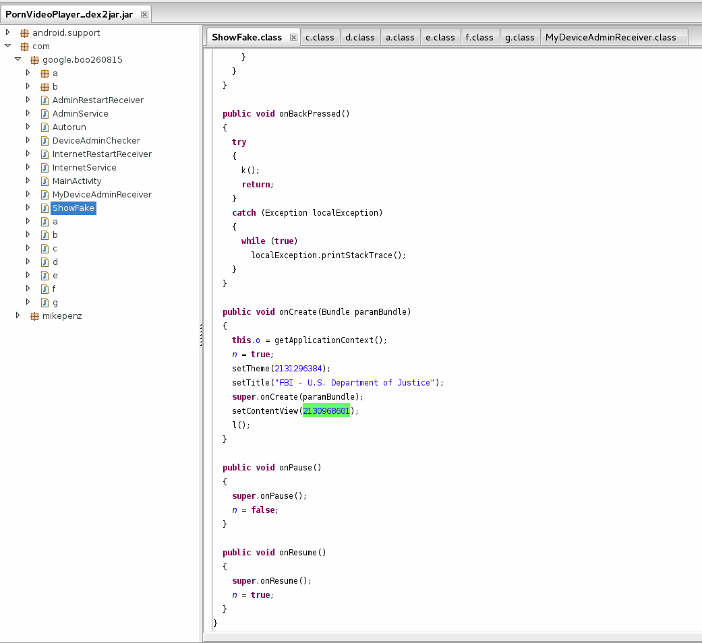Click the mikepenz package icon
702x643 pixels.
[x=34, y=316]
